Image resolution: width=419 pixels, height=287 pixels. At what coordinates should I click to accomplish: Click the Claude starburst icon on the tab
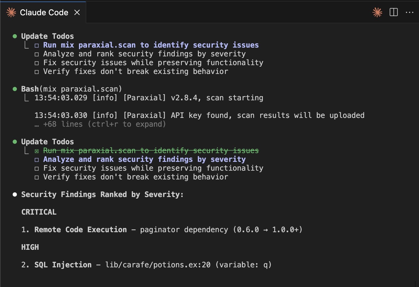11,12
